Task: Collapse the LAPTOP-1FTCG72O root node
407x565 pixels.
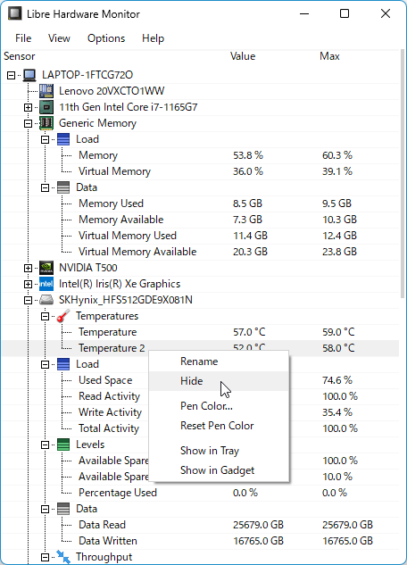Action: click(x=12, y=75)
